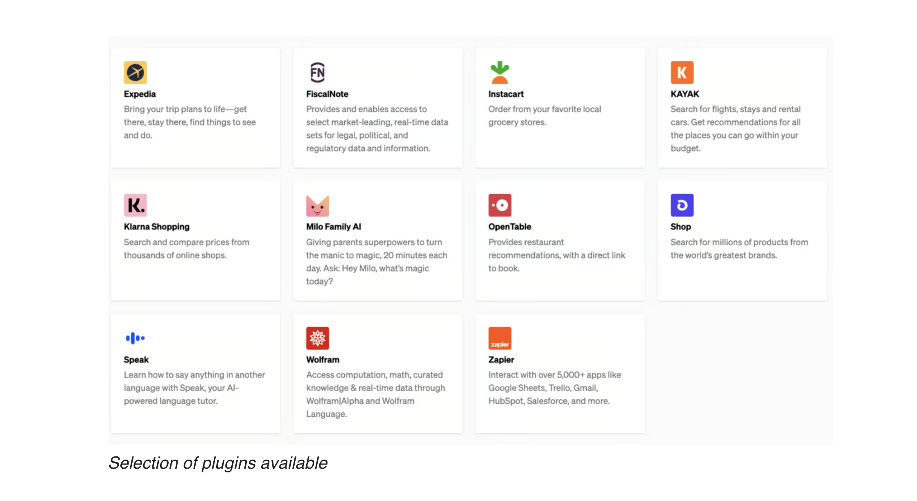Click the FiscalNote plugin icon
Image resolution: width=917 pixels, height=501 pixels.
(318, 72)
